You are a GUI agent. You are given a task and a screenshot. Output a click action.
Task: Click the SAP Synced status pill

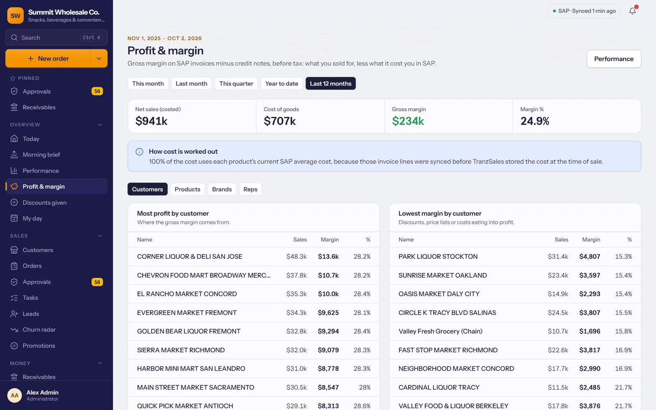coord(584,11)
